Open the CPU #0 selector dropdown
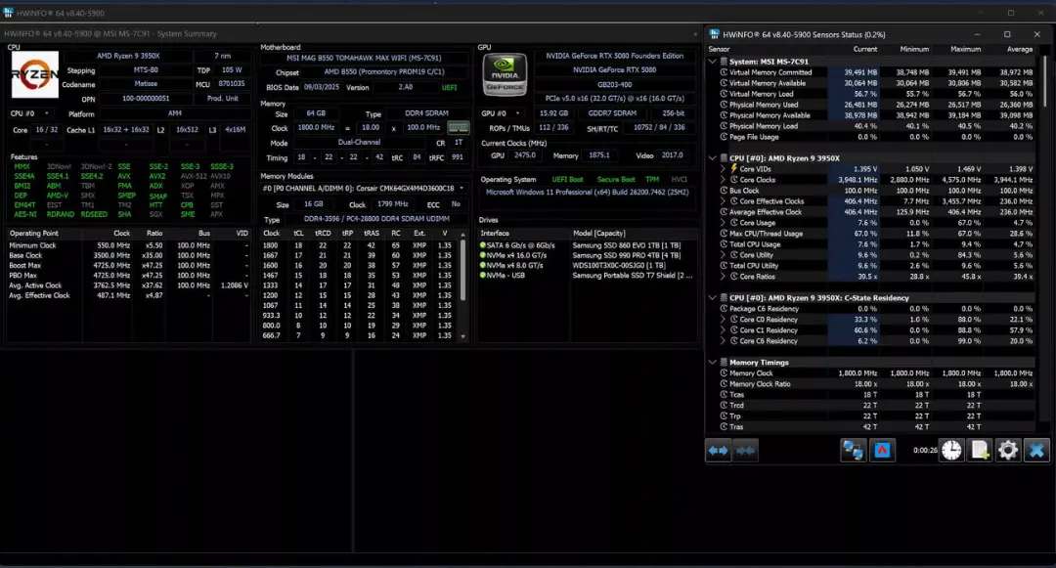Screen dimensions: 1056x568 (x=29, y=113)
